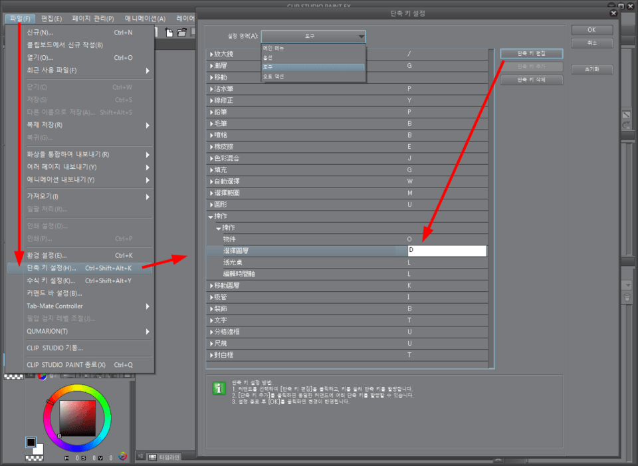Click the green info icon in dialog
638x466 pixels.
click(x=219, y=389)
